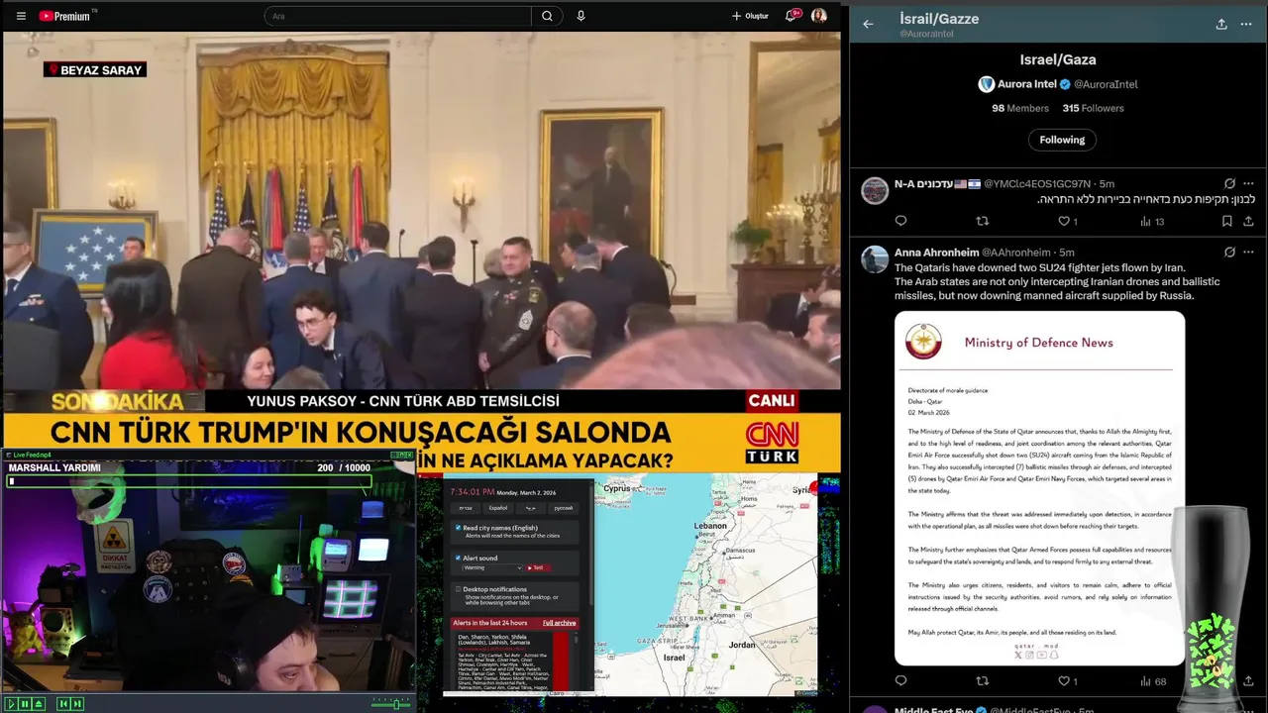
Task: Bookmark the N-A עדכונים post
Action: [1226, 221]
